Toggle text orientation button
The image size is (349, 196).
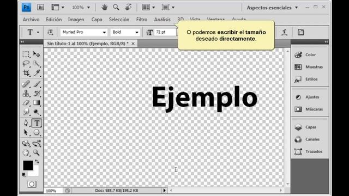click(x=50, y=32)
